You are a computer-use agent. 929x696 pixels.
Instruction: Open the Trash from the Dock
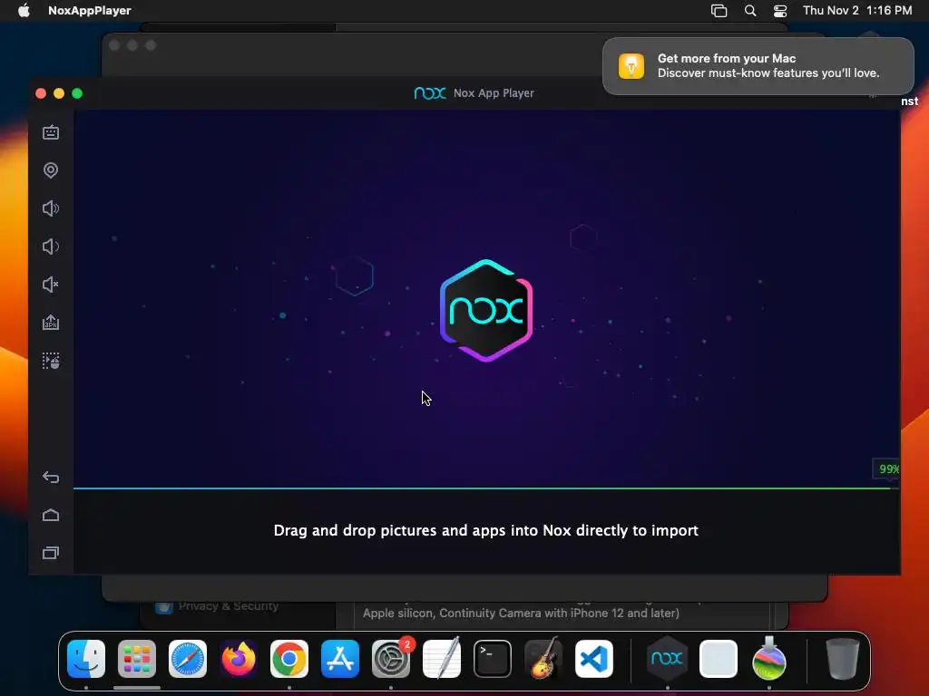pyautogui.click(x=842, y=659)
